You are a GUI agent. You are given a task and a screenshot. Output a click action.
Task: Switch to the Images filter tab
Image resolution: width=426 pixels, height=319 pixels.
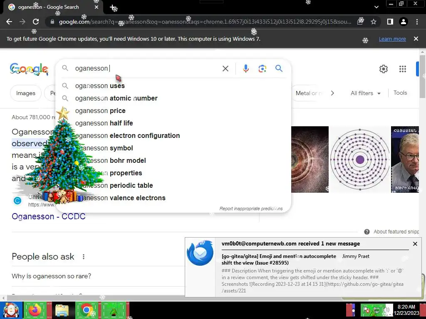click(25, 93)
